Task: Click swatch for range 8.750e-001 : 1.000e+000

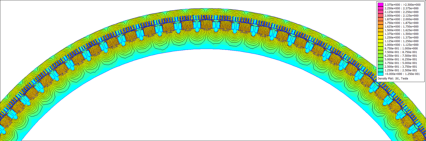Action: 380,48
